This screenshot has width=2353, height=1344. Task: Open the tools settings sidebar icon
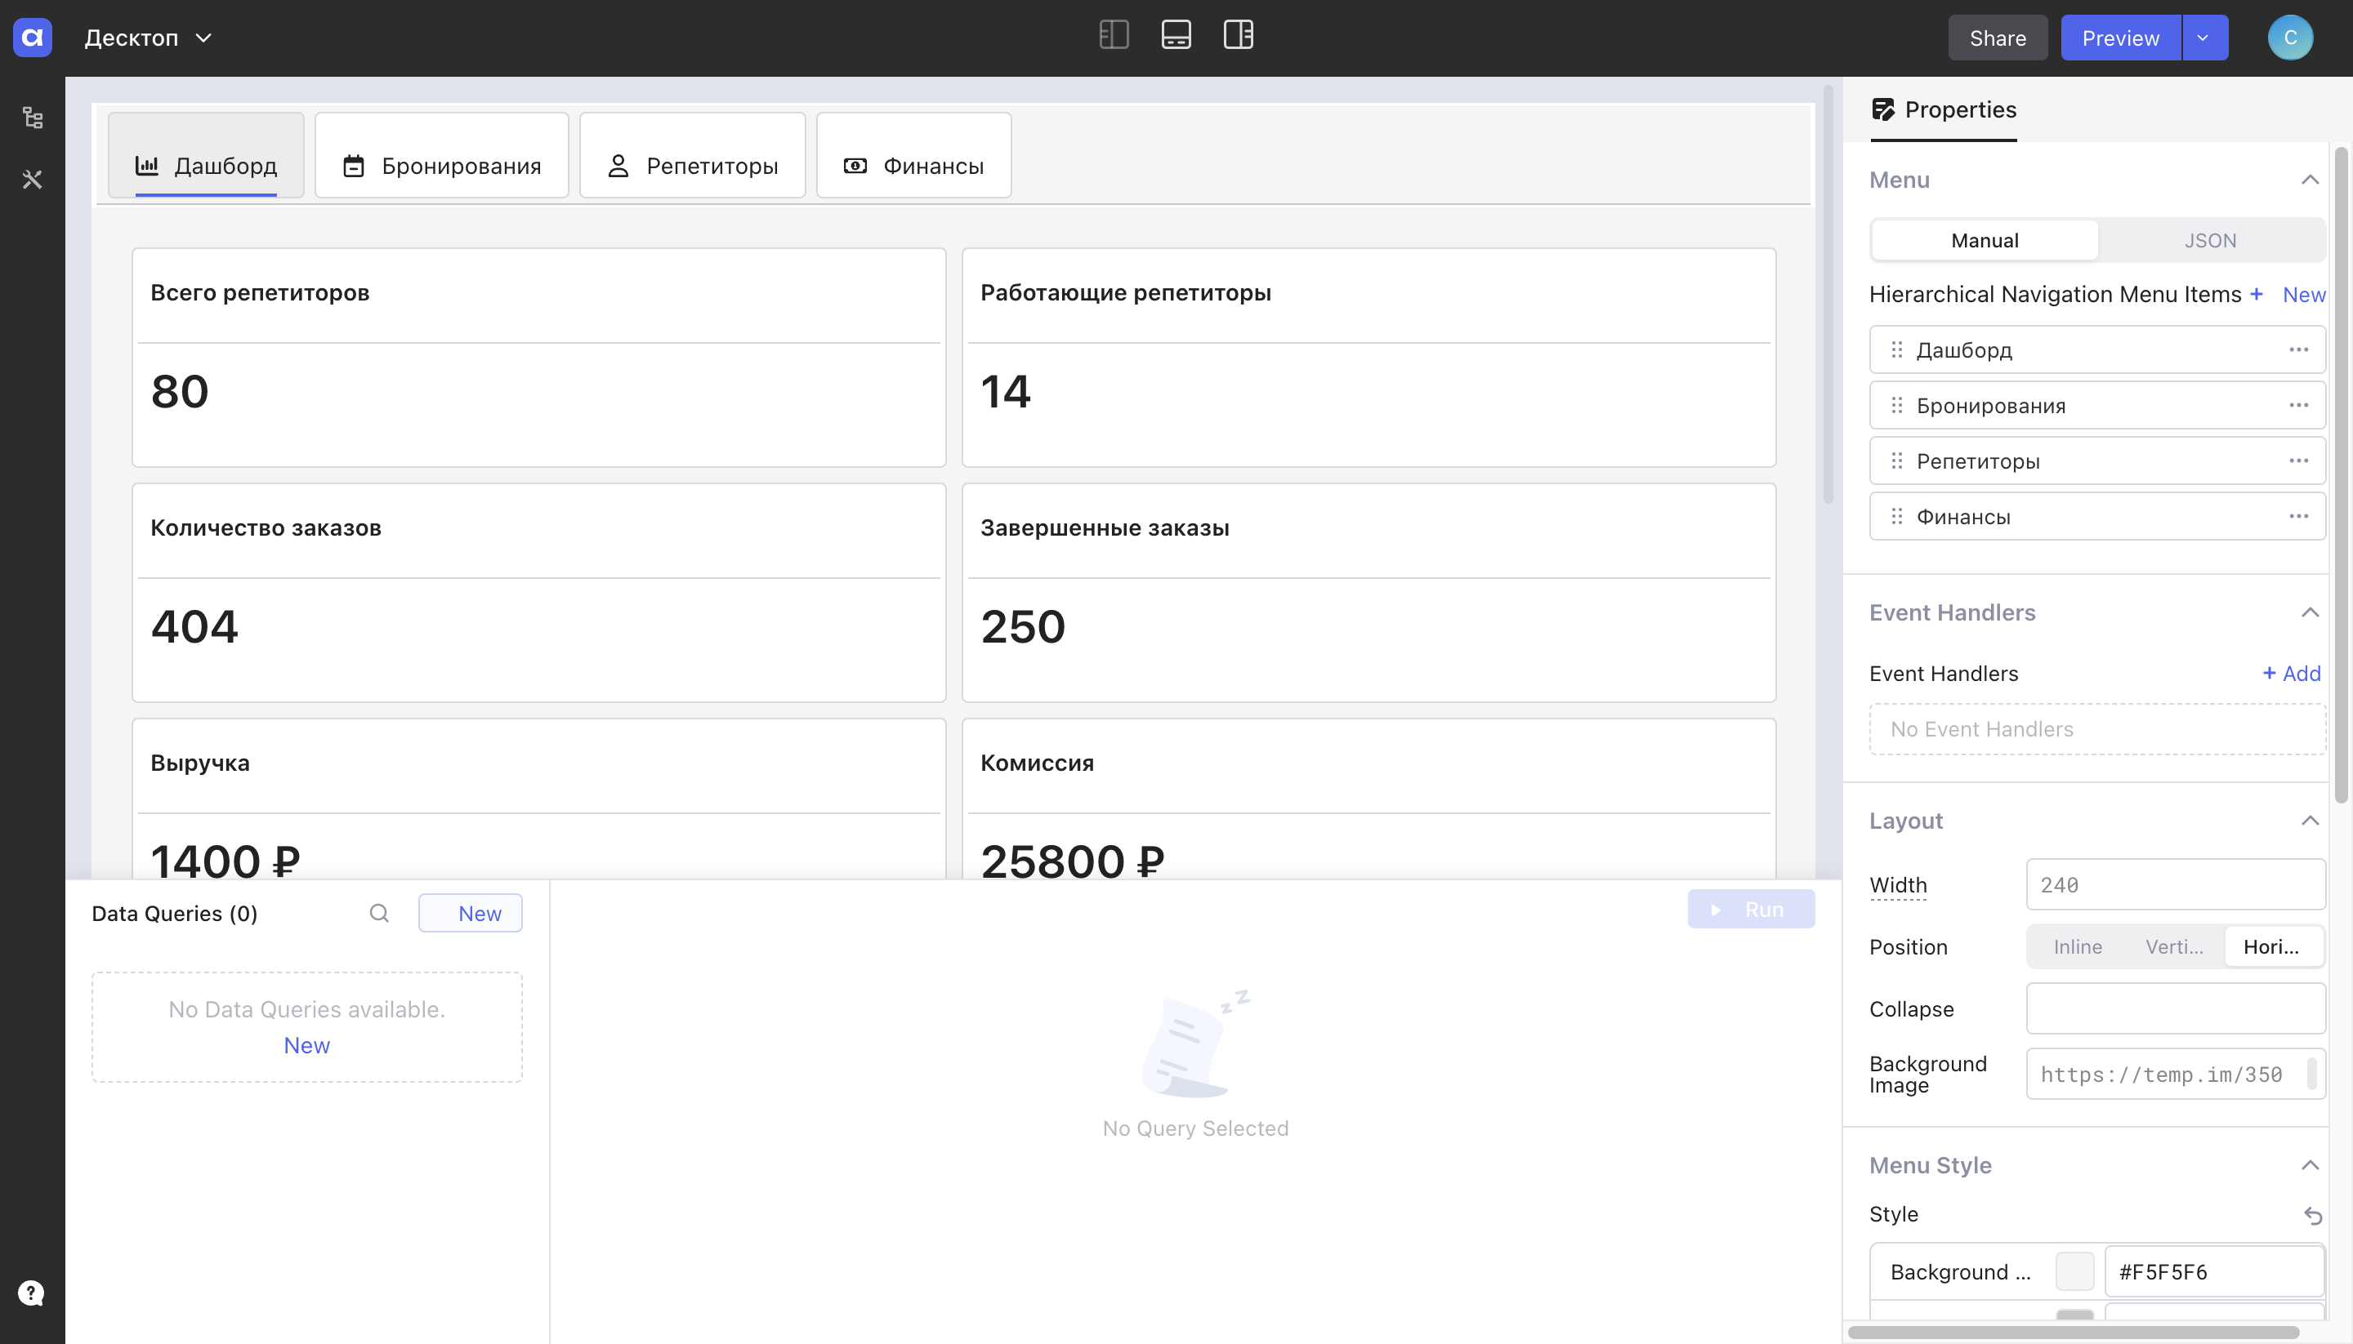(33, 179)
